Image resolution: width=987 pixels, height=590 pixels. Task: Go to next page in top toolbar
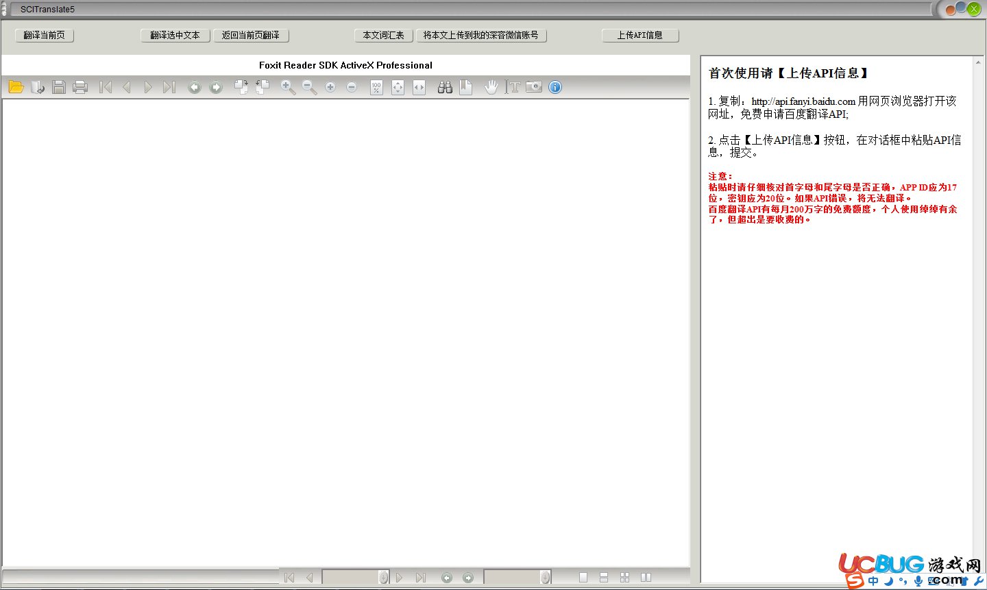pyautogui.click(x=147, y=87)
